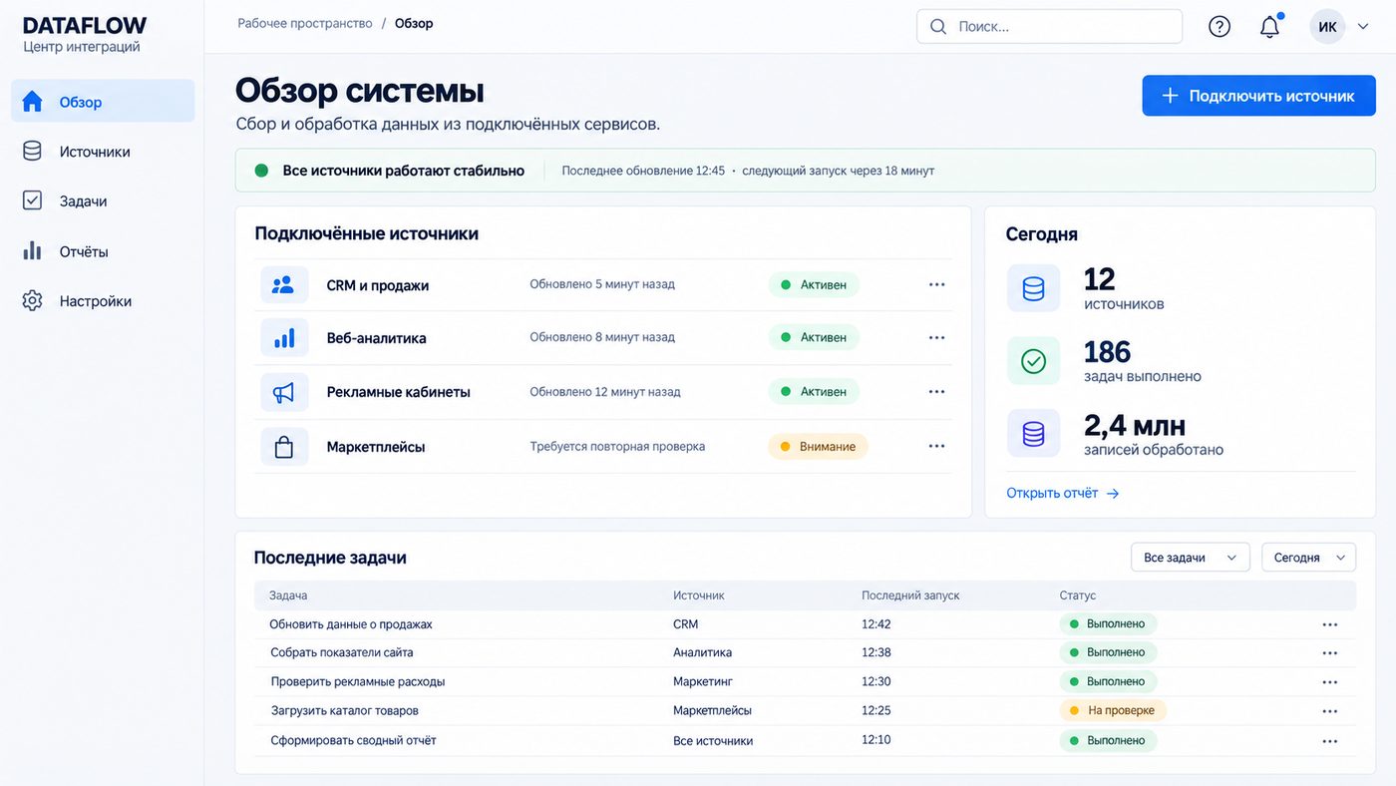Click the database icon beside 2,4 млн
Viewport: 1396px width, 786px height.
(1034, 434)
